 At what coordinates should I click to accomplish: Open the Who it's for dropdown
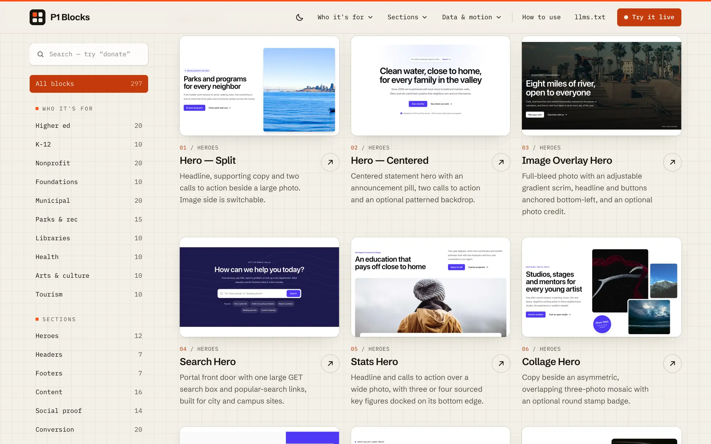click(x=345, y=17)
